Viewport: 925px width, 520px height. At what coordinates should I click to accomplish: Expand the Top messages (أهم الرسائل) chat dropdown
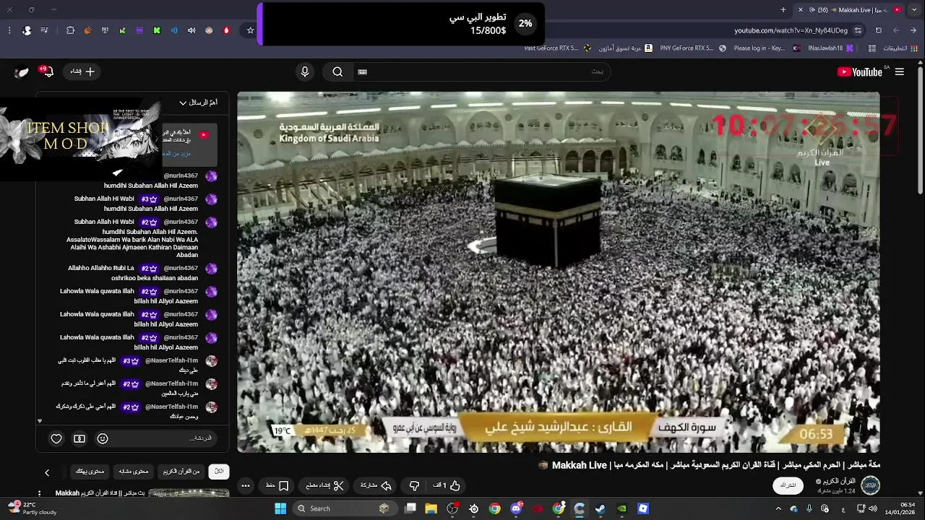click(198, 103)
